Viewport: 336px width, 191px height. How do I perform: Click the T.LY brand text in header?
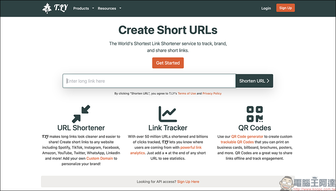coord(61,8)
